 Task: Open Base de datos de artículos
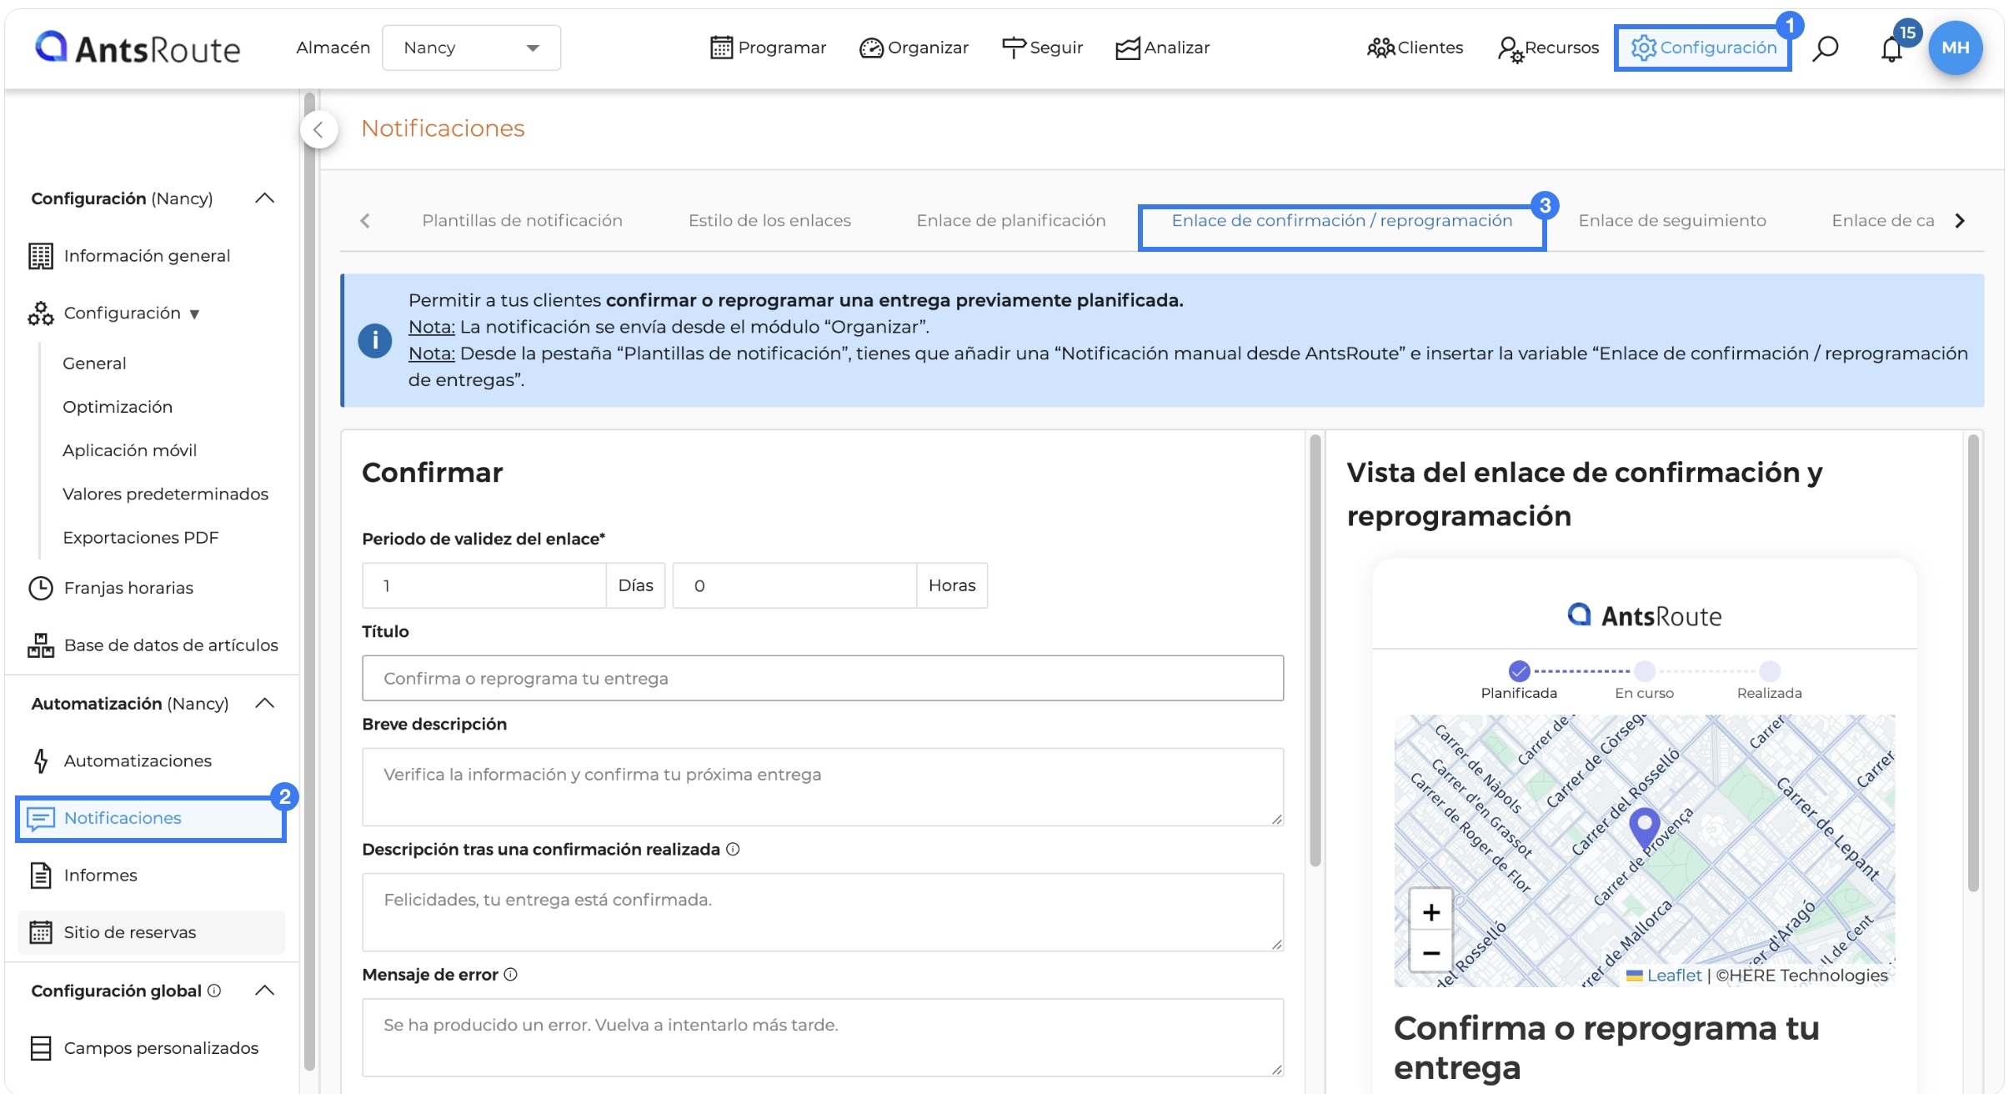[171, 645]
